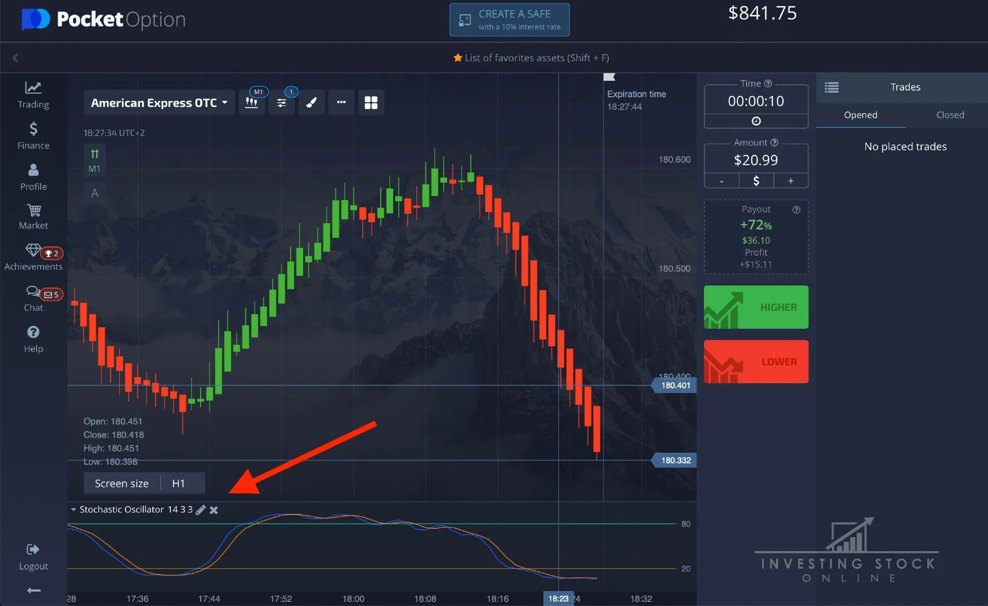Viewport: 988px width, 606px height.
Task: Collapse sidebar with bottom left arrow
Action: click(33, 591)
